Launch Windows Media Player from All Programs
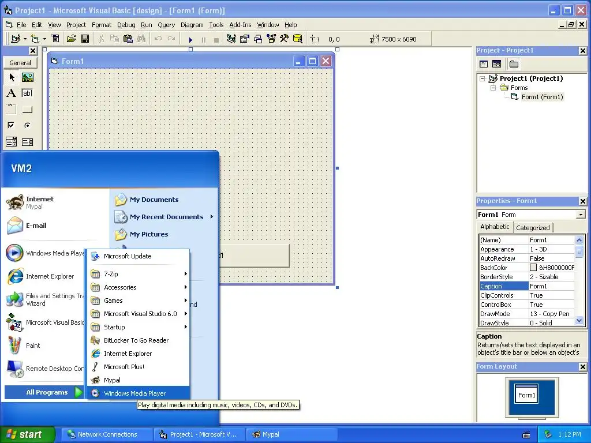This screenshot has height=443, width=591. pyautogui.click(x=139, y=393)
